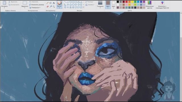Pick the Polygon shape
Image resolution: width=182 pixels, height=102 pixels.
coord(78,2)
